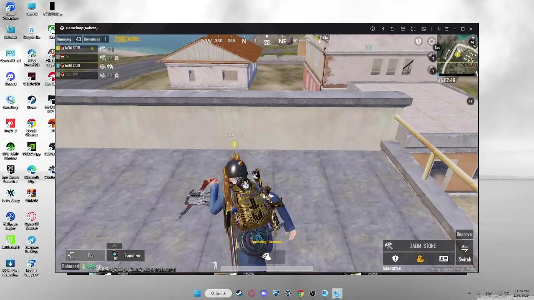534x300 pixels.
Task: Open Steam desktop shortcut
Action: pyautogui.click(x=32, y=102)
